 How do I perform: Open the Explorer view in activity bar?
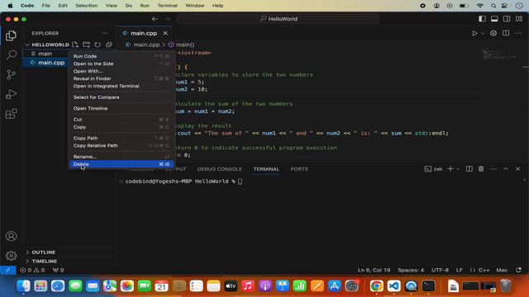pyautogui.click(x=11, y=35)
